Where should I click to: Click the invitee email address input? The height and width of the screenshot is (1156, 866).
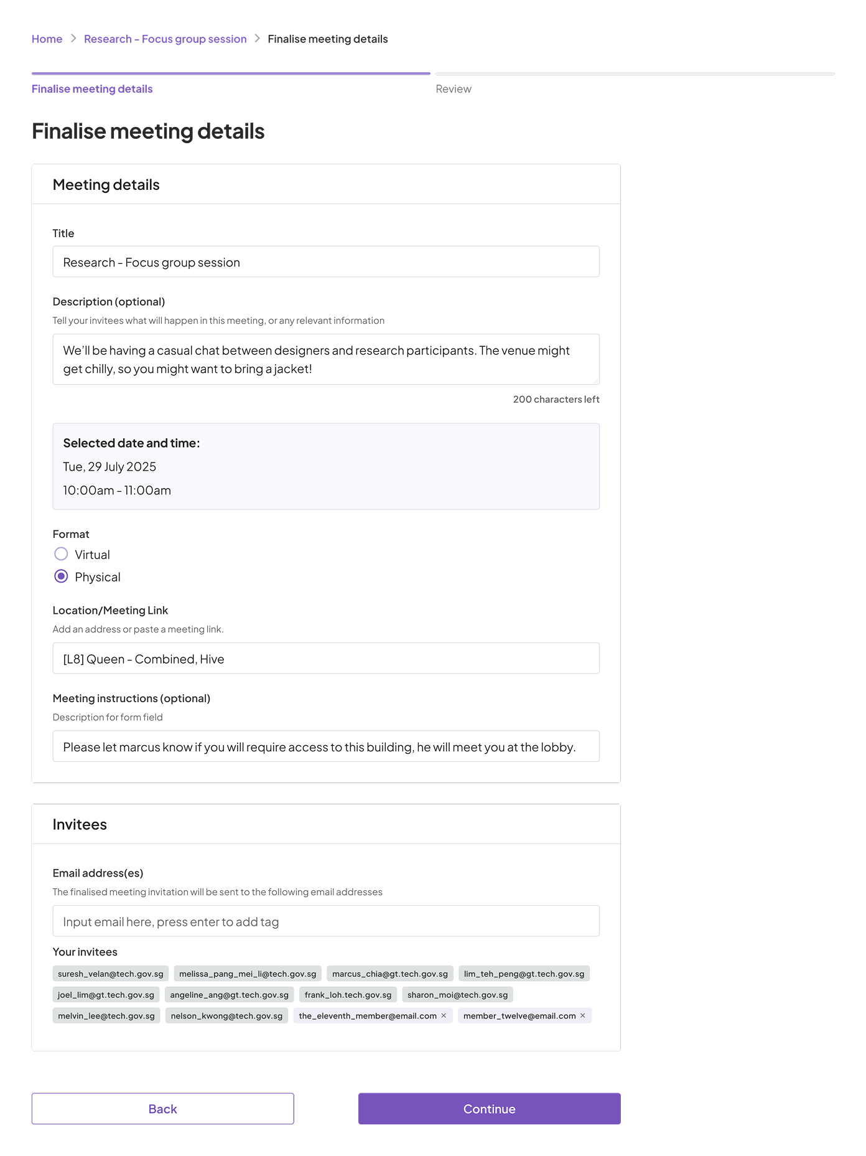pyautogui.click(x=326, y=921)
